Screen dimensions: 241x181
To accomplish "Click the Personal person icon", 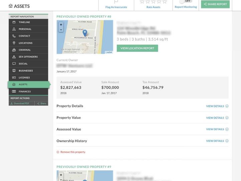I will pyautogui.click(x=14, y=29).
